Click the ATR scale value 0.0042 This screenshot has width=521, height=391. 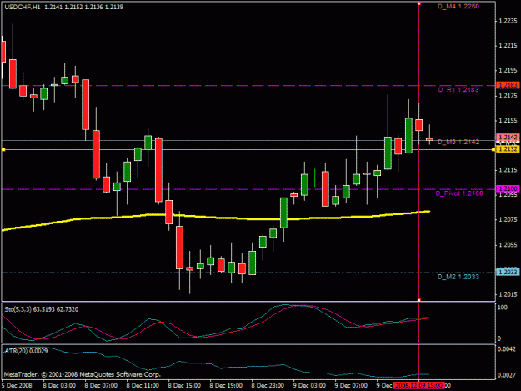(507, 349)
